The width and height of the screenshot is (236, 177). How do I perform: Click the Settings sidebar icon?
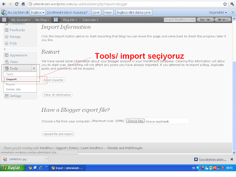click(x=7, y=96)
